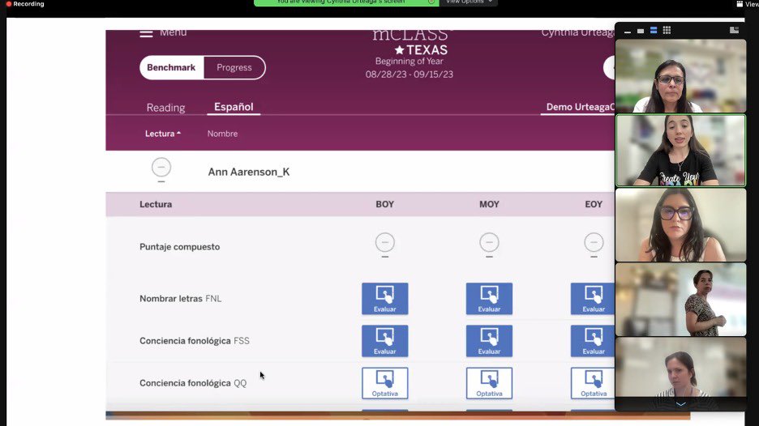The width and height of the screenshot is (759, 426).
Task: Show more participants with the down chevron
Action: pos(680,404)
